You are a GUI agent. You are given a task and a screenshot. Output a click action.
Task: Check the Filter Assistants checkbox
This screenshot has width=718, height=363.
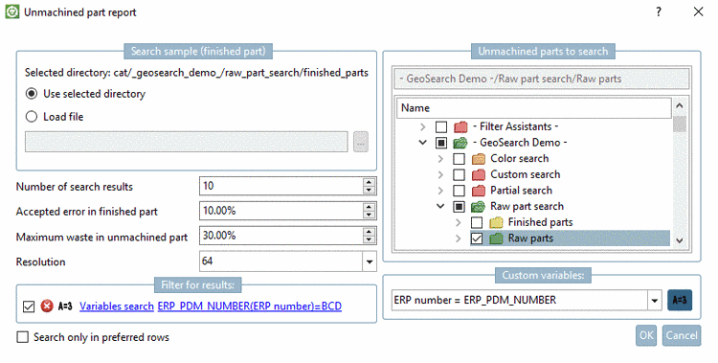[x=441, y=127]
